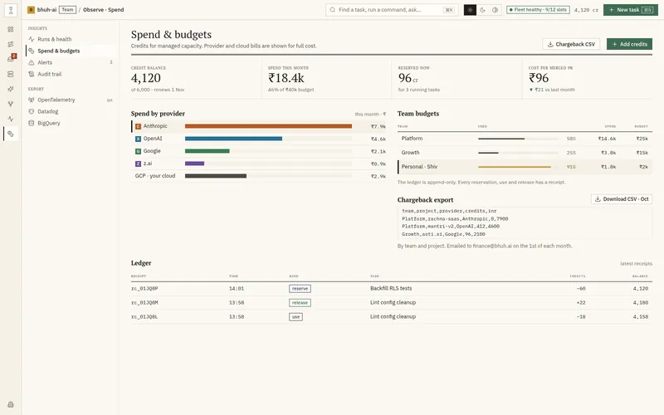The width and height of the screenshot is (664, 415).
Task: Open the rail icon with red badge 2
Action: 11,59
